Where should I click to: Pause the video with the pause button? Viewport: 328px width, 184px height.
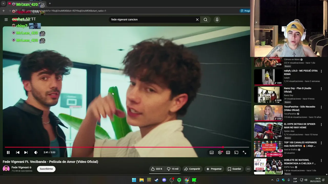click(8, 153)
